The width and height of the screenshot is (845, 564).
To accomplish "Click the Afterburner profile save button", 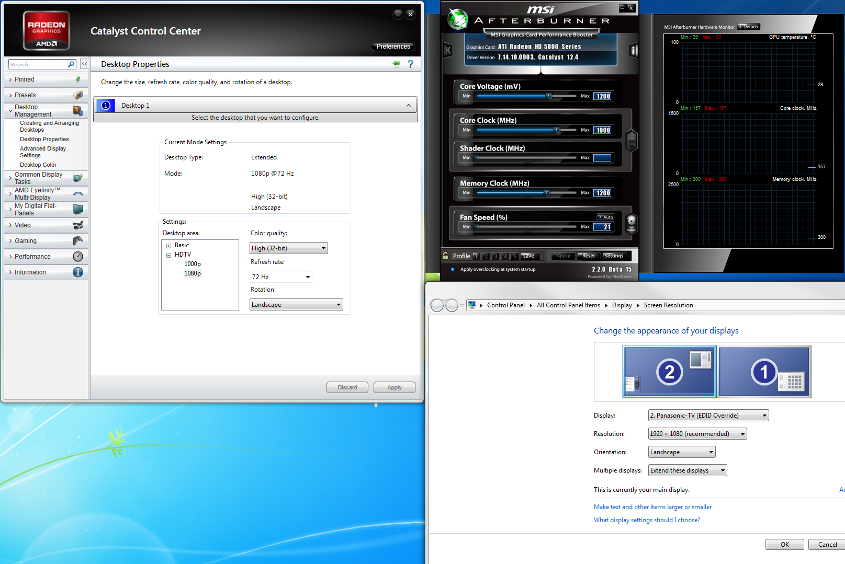I will pos(529,256).
